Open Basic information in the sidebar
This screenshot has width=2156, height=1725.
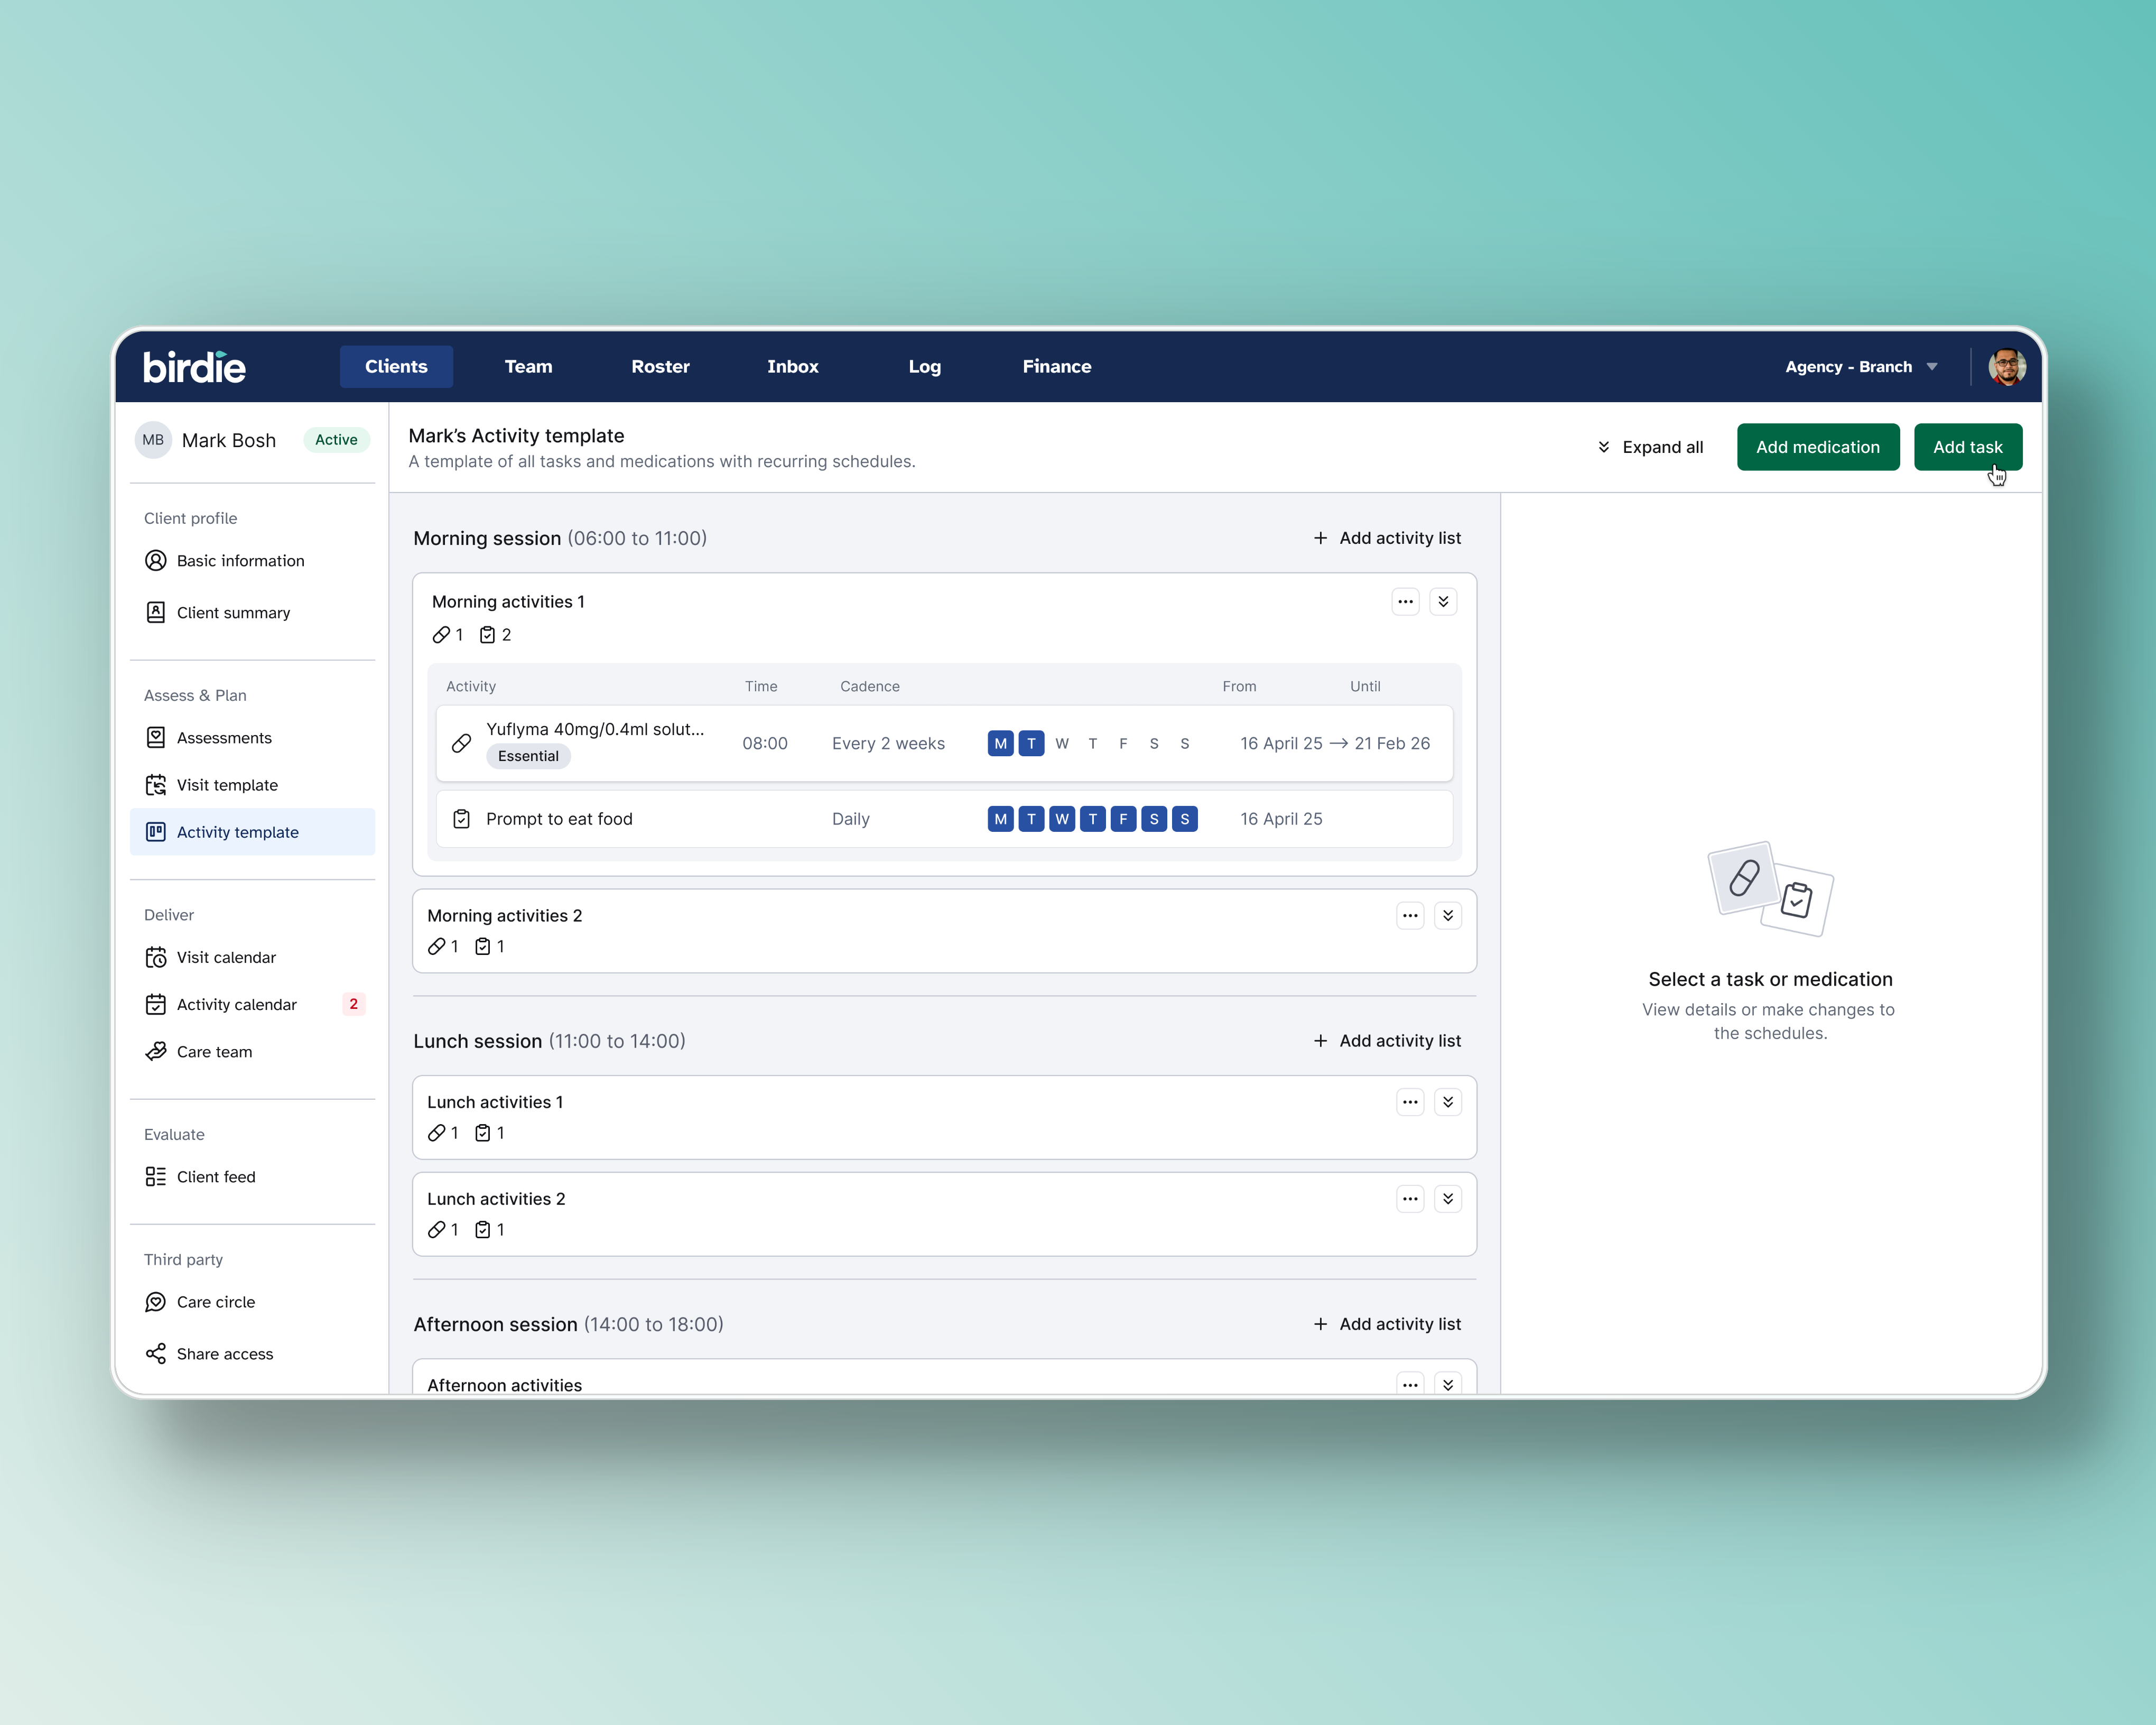[x=240, y=561]
